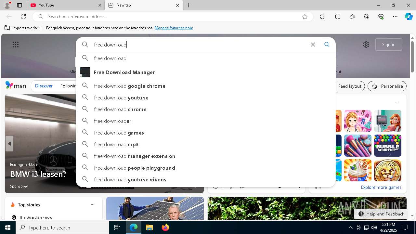Open the Copilot sidebar icon

coord(409,17)
